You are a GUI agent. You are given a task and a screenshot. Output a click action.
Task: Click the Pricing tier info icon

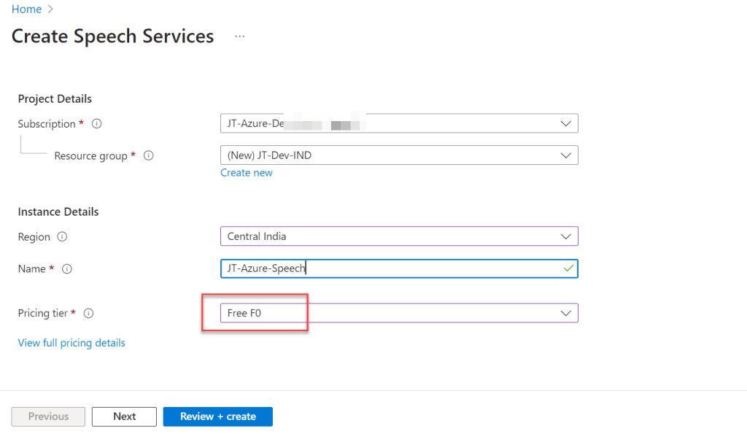point(88,314)
